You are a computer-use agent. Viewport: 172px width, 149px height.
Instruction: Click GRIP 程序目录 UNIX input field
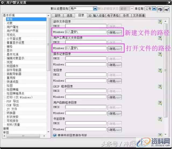click(x=86, y=91)
